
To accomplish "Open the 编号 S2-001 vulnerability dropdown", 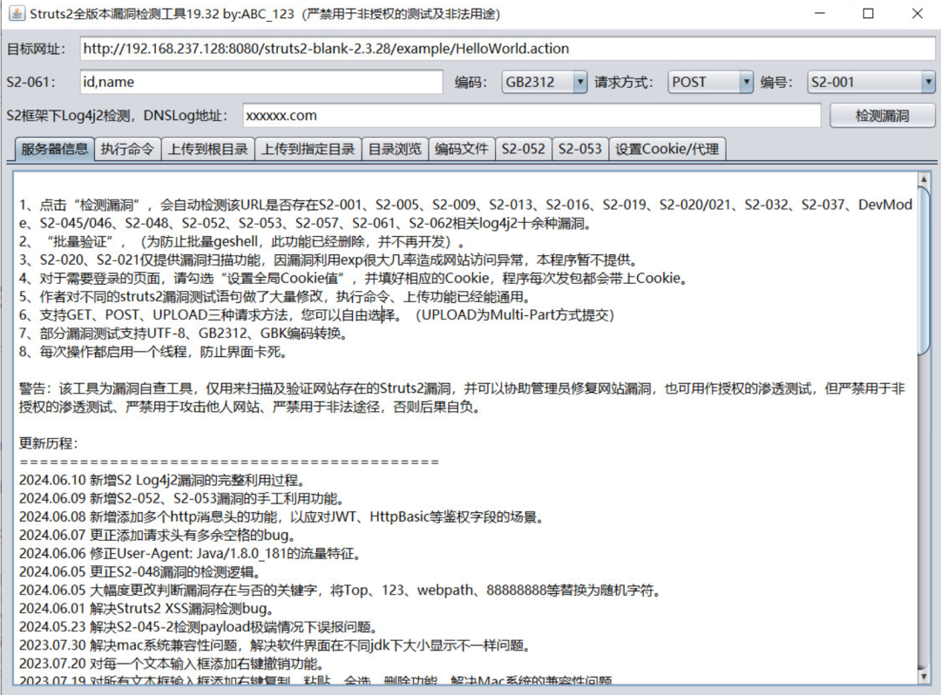I will tap(871, 82).
